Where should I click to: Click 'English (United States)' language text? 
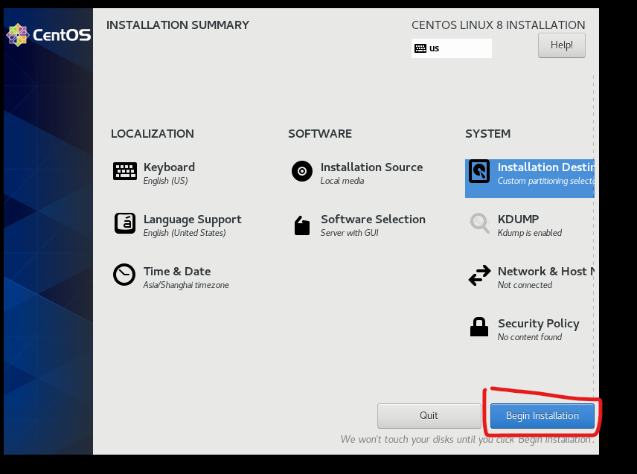[x=185, y=233]
